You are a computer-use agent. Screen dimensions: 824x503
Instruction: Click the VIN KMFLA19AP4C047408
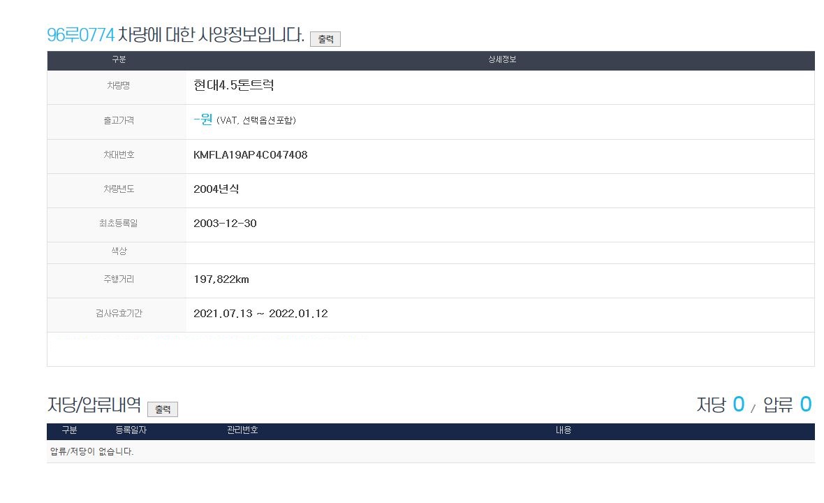click(250, 155)
